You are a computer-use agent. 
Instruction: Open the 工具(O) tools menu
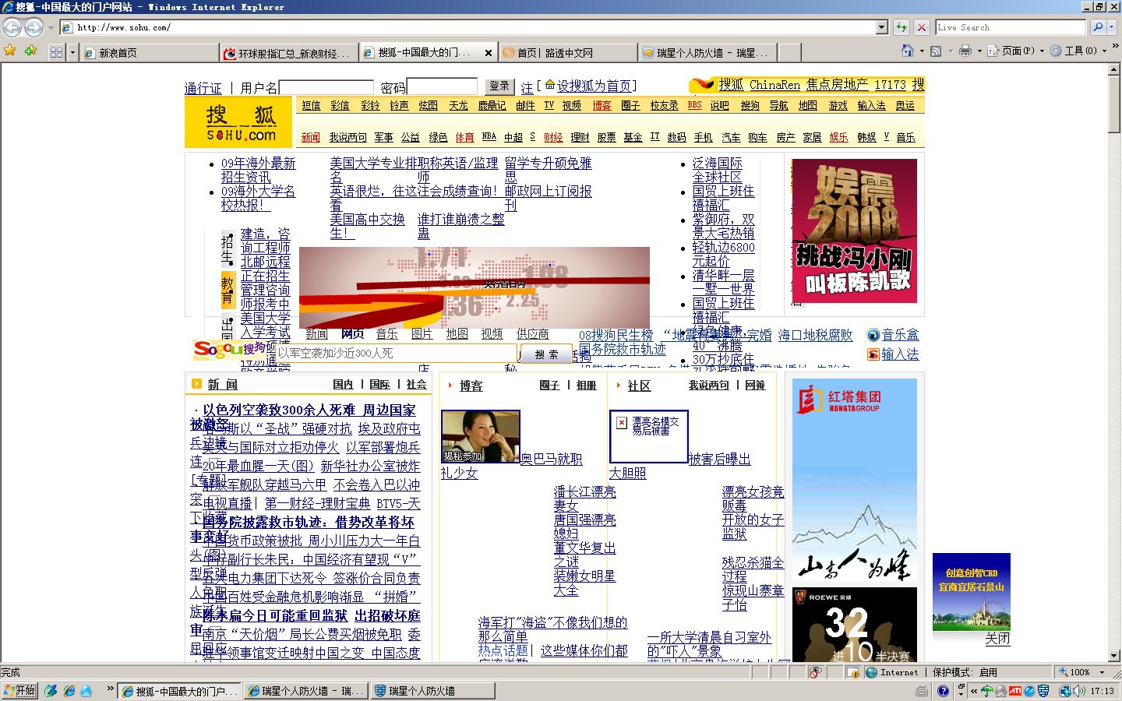1077,51
